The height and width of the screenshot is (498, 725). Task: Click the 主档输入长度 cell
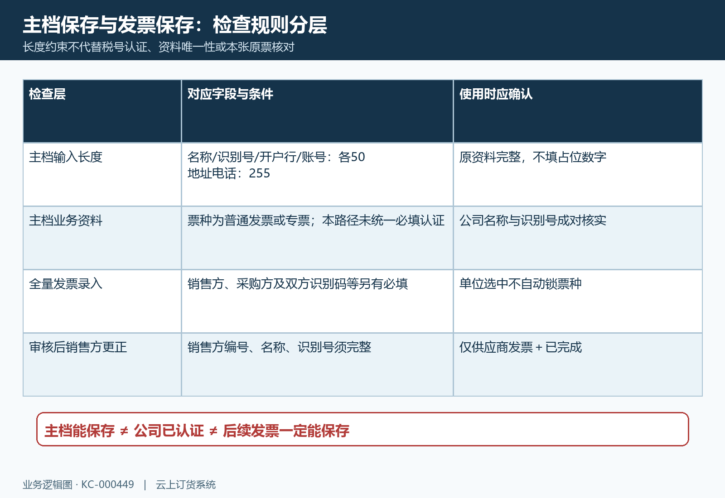point(102,175)
